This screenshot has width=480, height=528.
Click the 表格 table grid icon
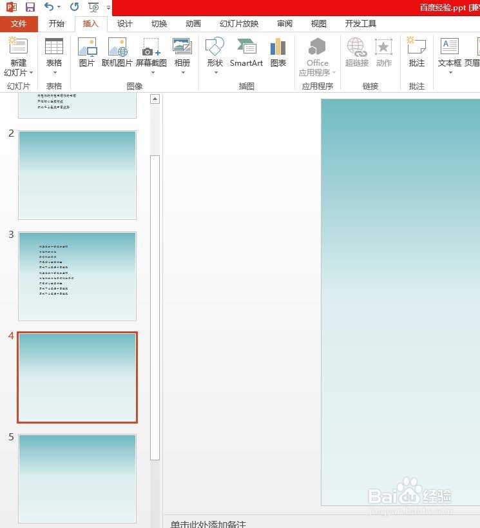[x=54, y=46]
